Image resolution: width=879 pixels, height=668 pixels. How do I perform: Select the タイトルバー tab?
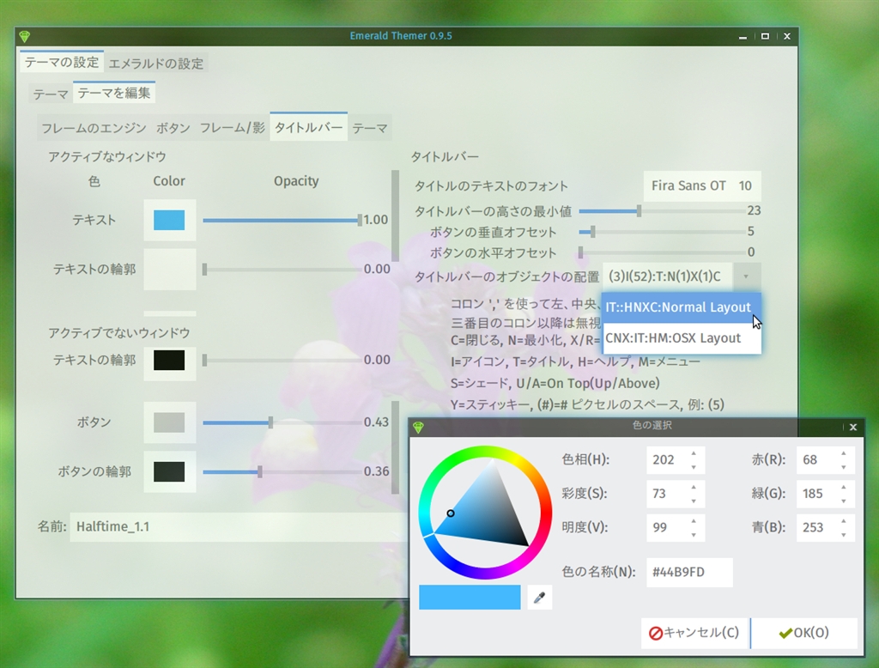point(308,127)
